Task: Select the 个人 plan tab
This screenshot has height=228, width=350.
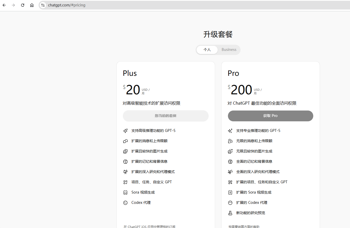Action: tap(207, 50)
